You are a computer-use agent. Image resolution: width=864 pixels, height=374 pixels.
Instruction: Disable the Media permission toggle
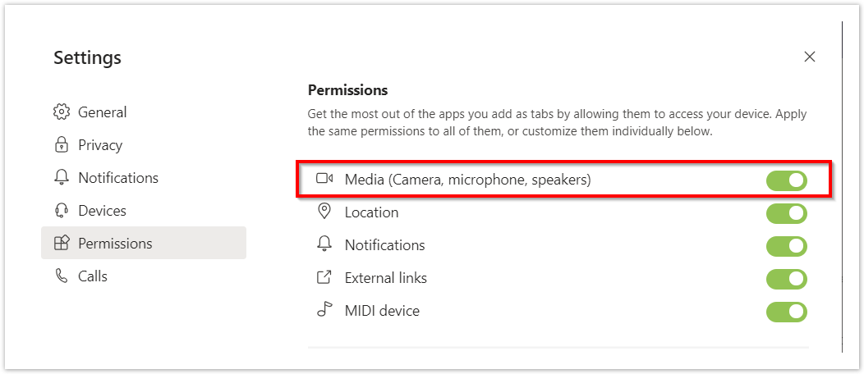[x=787, y=180]
